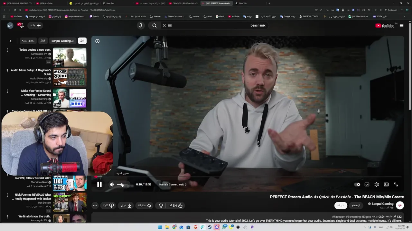Screen dimensions: 412x231
Task: Pause the video with the pause button
Action: click(99, 184)
